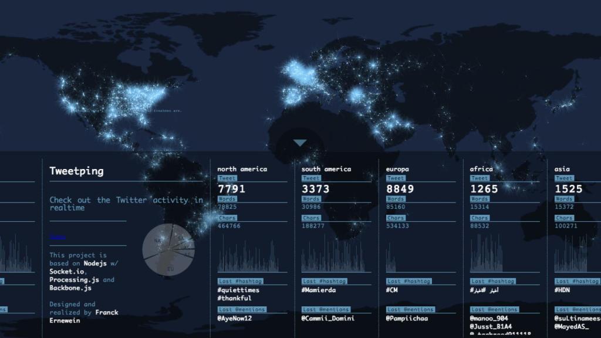Open the #CM hashtag under europa
This screenshot has width=601, height=338.
(x=392, y=290)
